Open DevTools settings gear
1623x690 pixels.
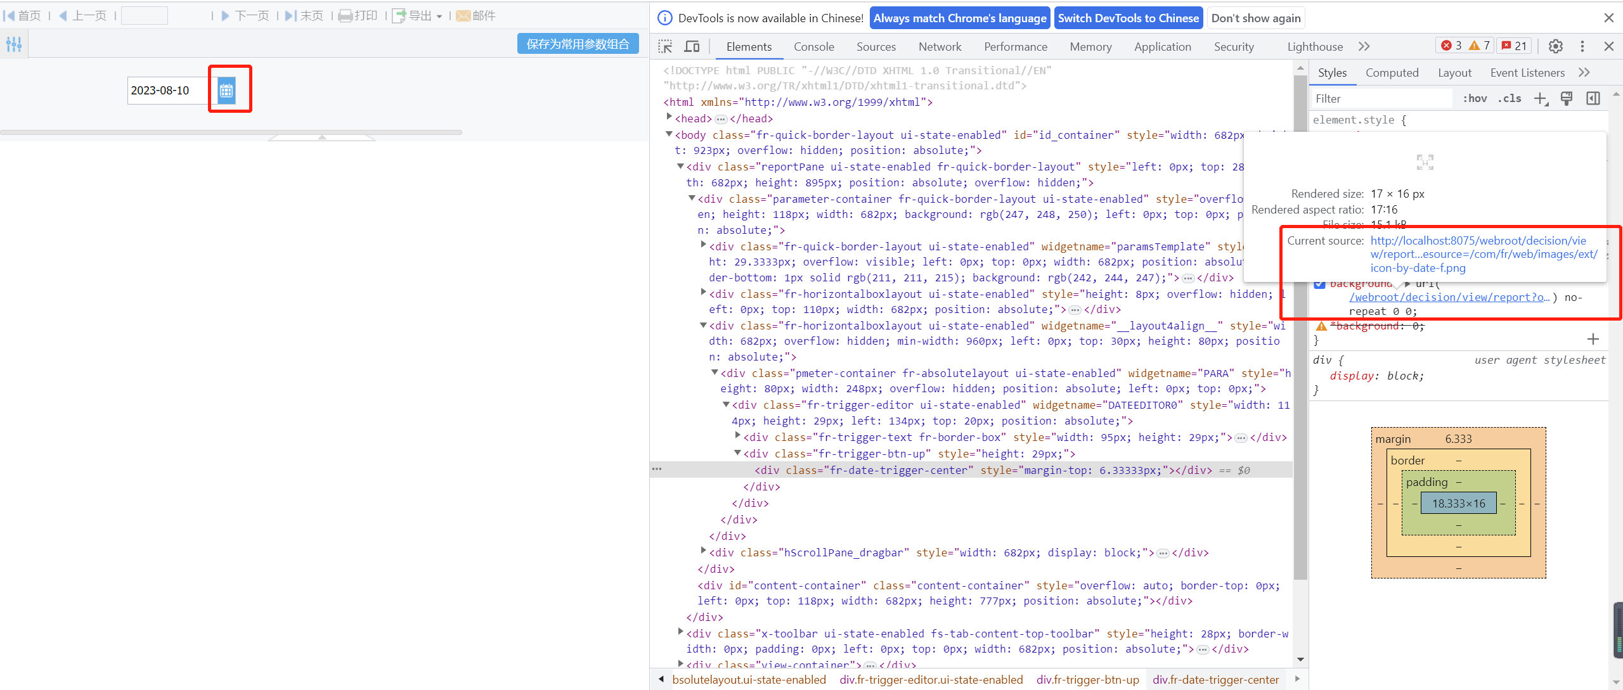click(x=1556, y=46)
